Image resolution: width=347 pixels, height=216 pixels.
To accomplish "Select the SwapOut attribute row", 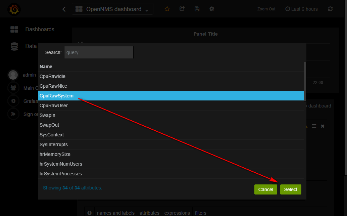I will 170,125.
